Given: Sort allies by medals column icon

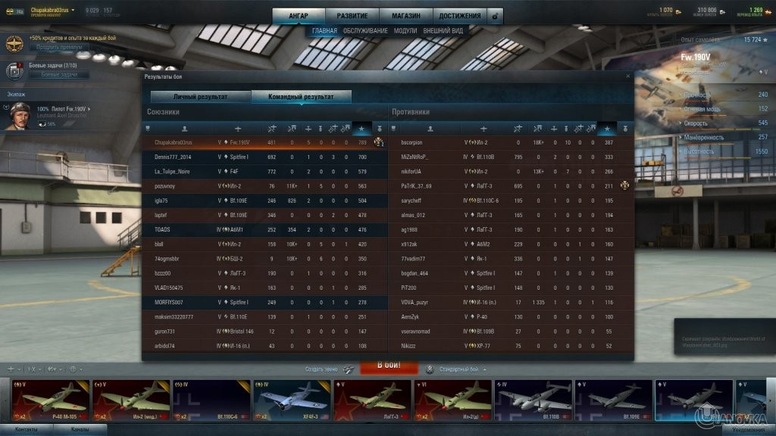Looking at the screenshot, I should [x=380, y=129].
